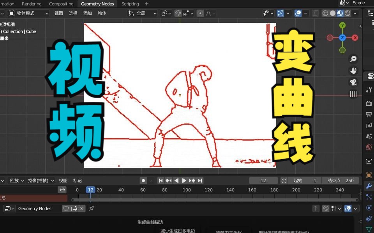Toggle camera view icon in viewport
374x233 pixels.
point(353,82)
